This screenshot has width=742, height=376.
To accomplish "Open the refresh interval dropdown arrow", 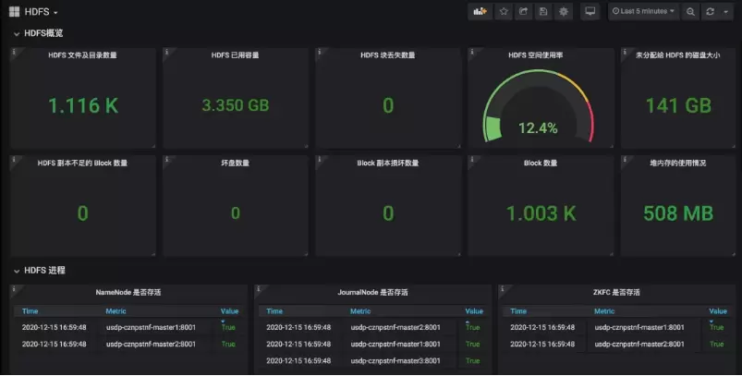I will click(x=724, y=11).
